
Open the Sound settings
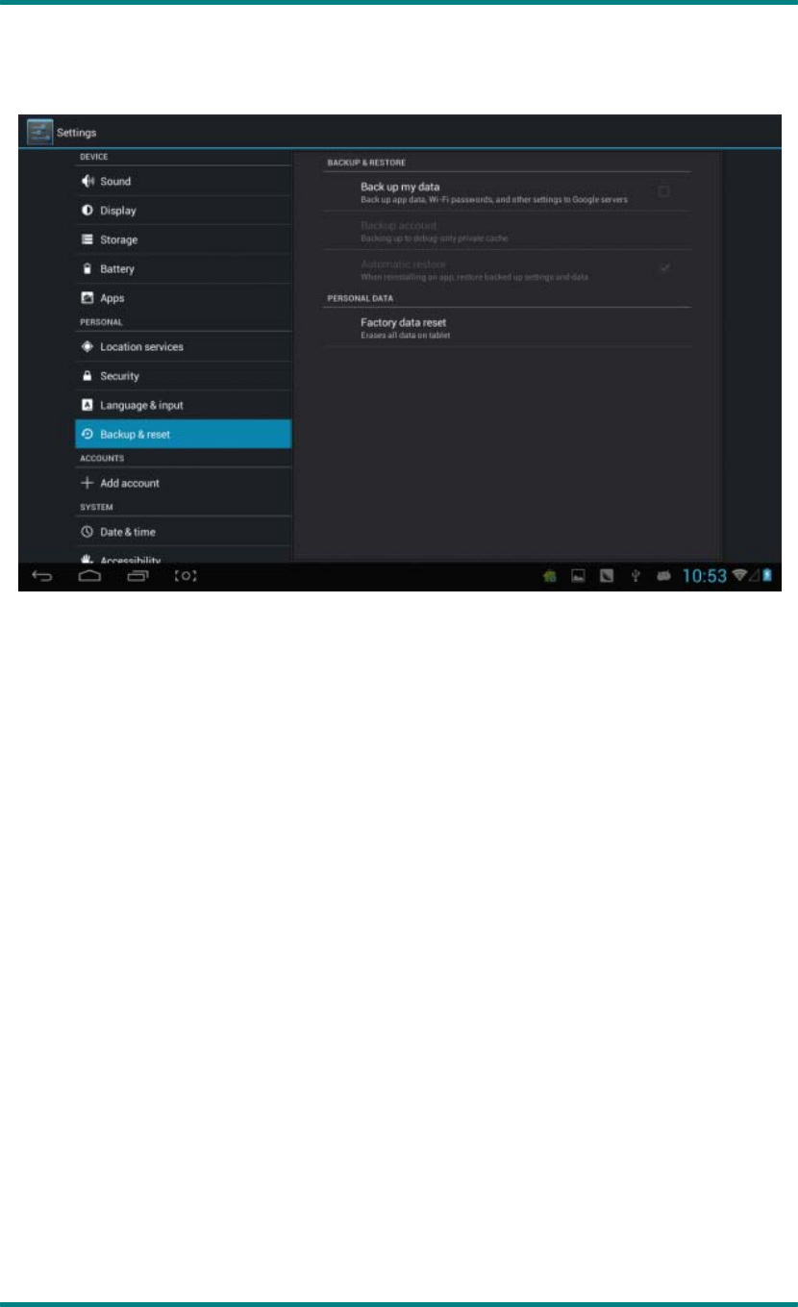point(183,181)
